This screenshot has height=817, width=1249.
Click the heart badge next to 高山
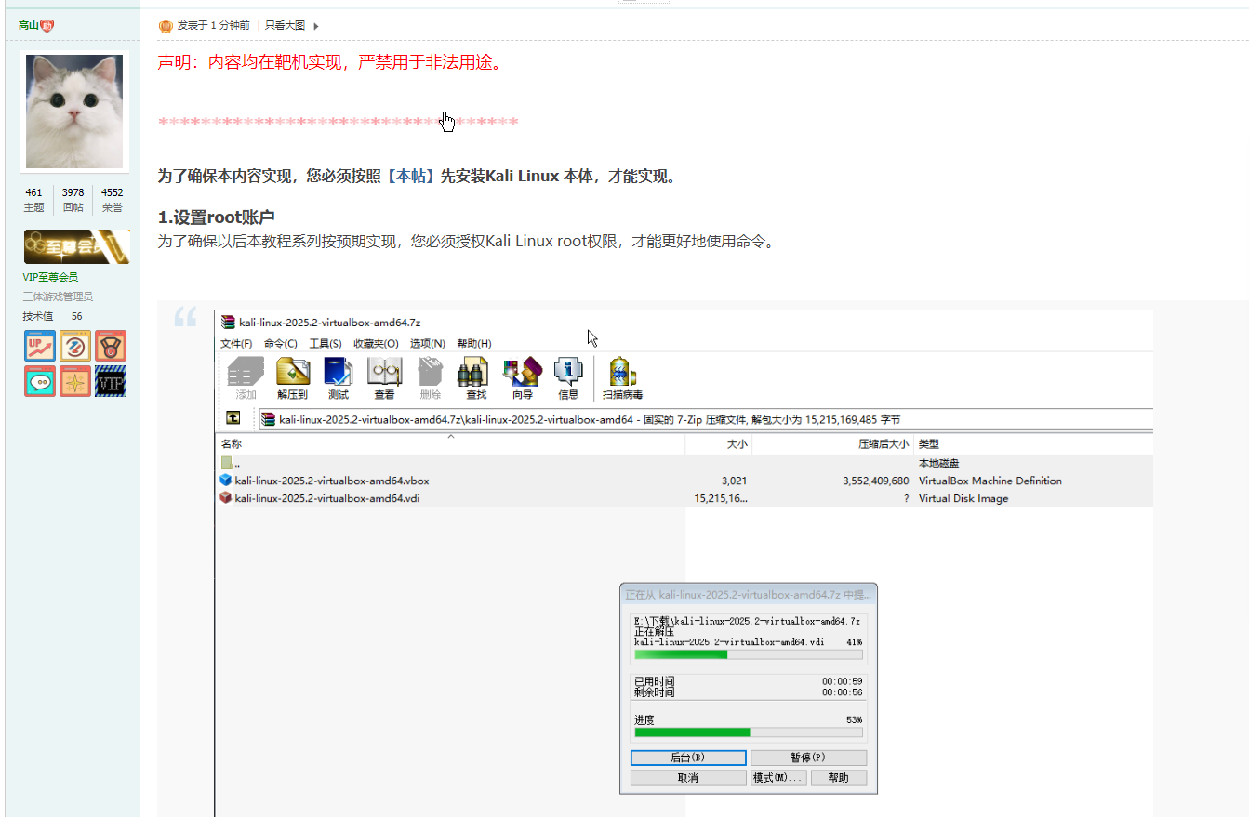click(47, 25)
